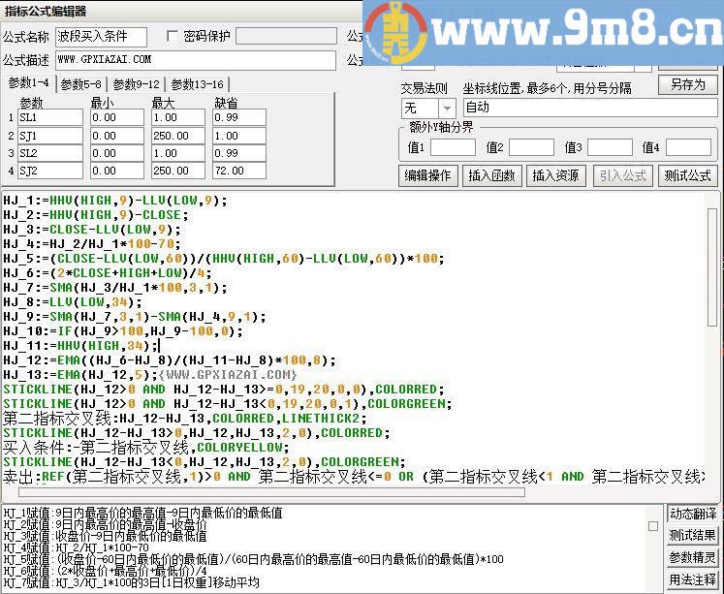Click the 插入资源 button

[555, 175]
